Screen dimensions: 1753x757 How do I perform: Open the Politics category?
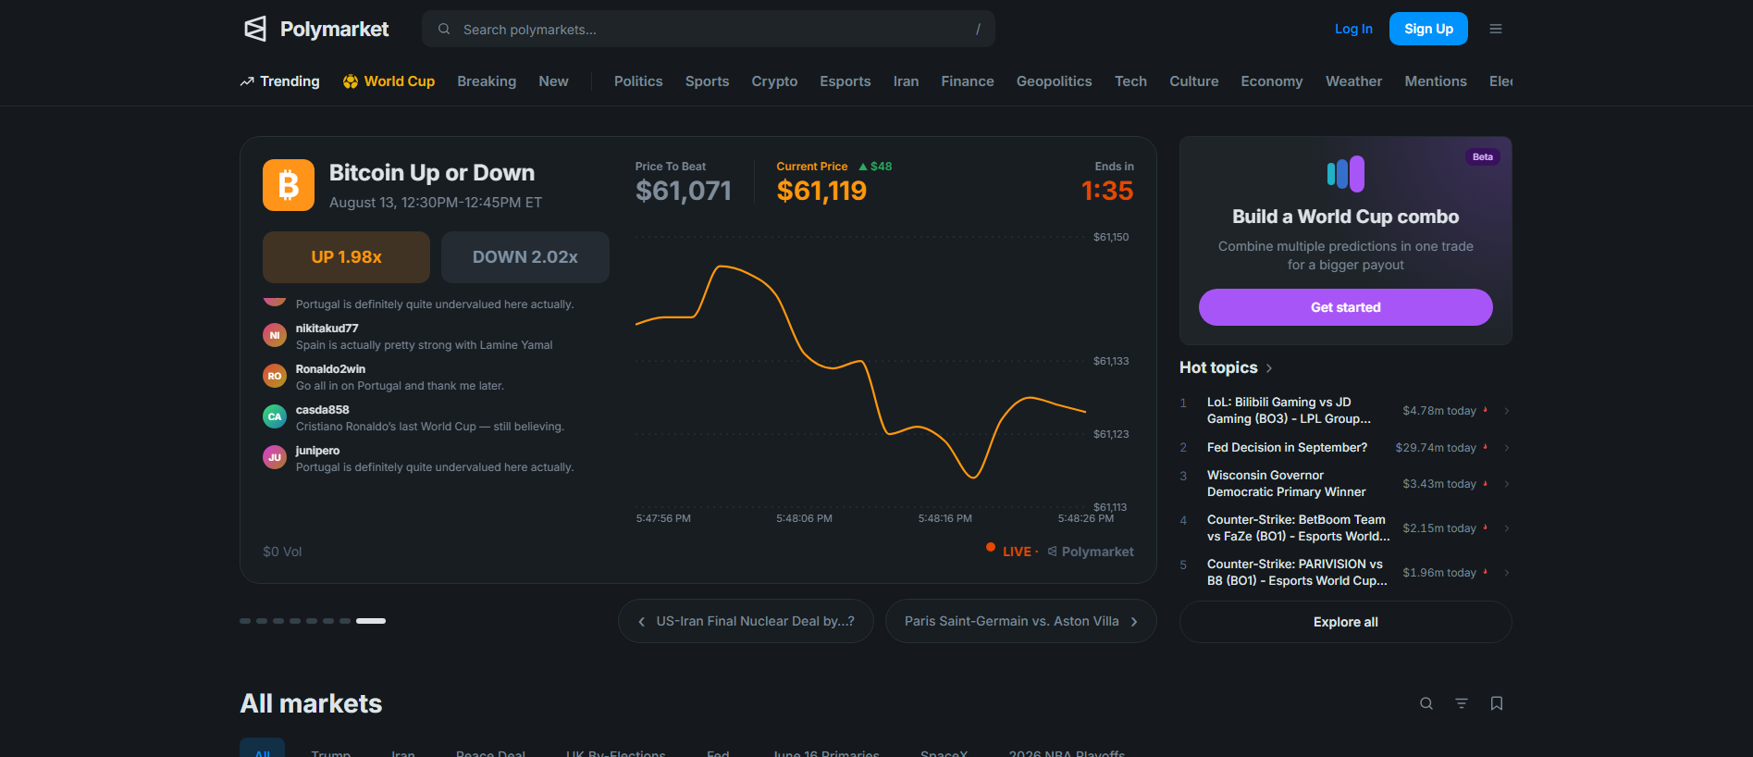click(x=638, y=81)
